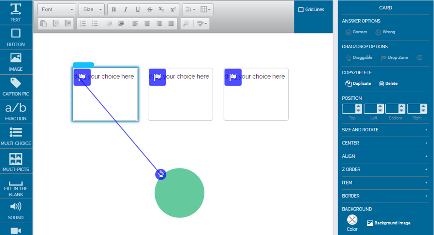Expand the Z Order section
Image resolution: width=434 pixels, height=235 pixels.
coord(385,170)
